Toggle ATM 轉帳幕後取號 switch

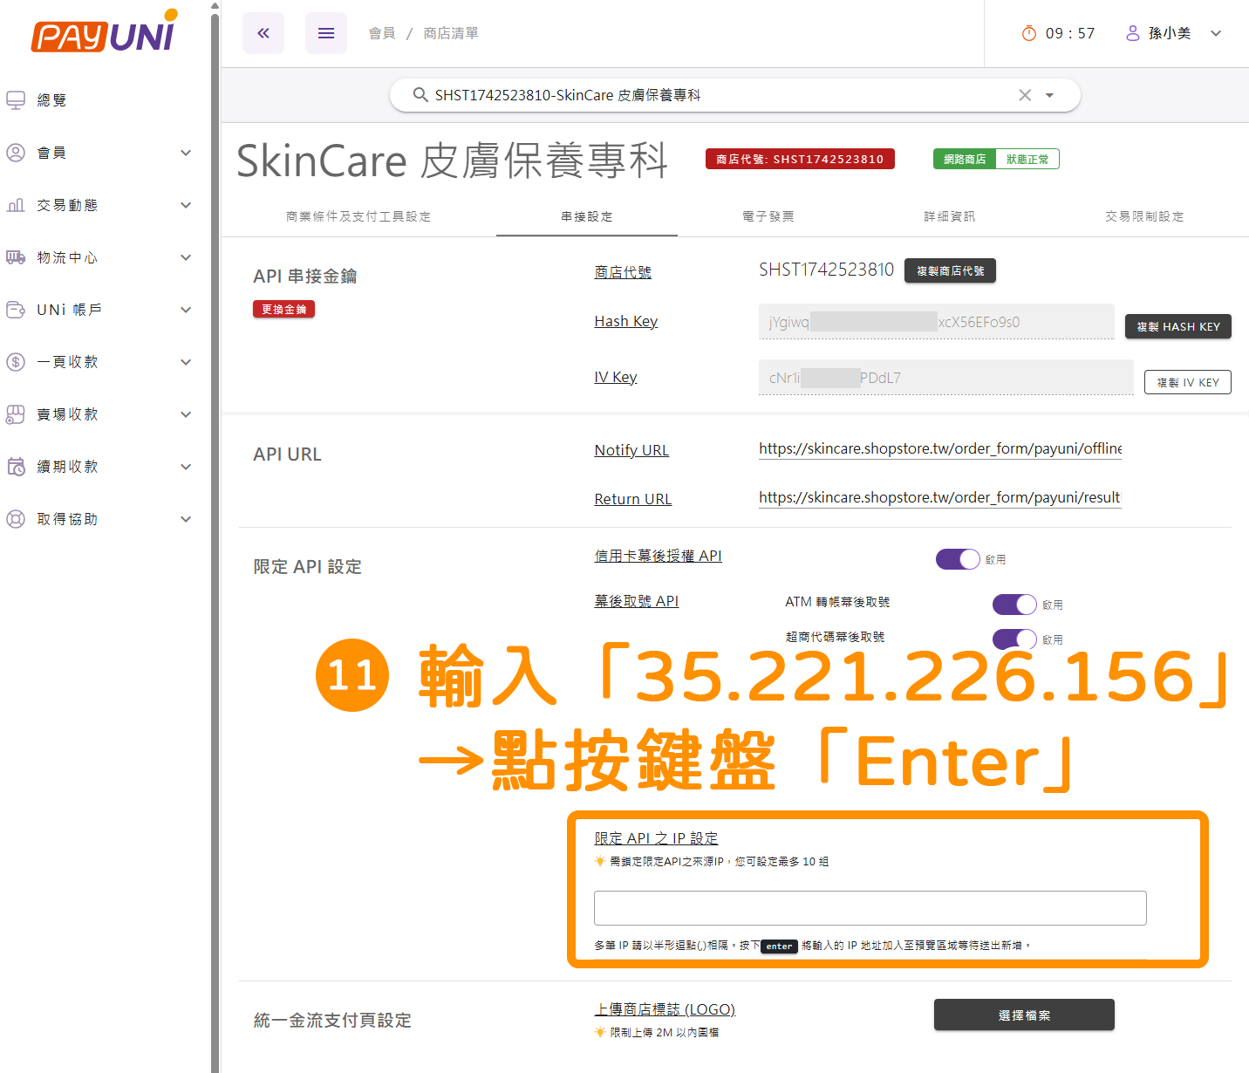(1014, 605)
